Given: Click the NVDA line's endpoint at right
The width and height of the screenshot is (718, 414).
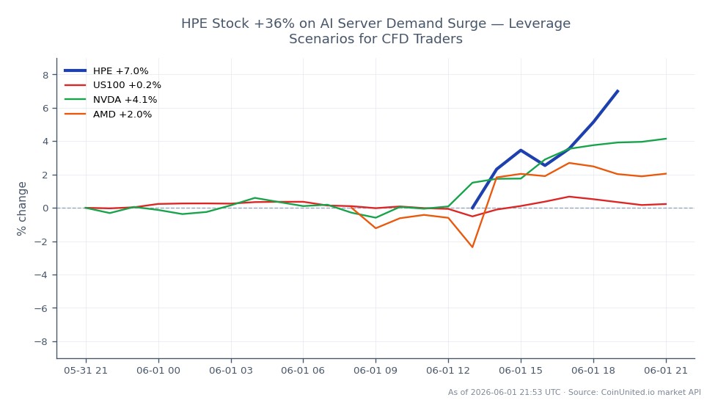Looking at the screenshot, I should (x=666, y=139).
